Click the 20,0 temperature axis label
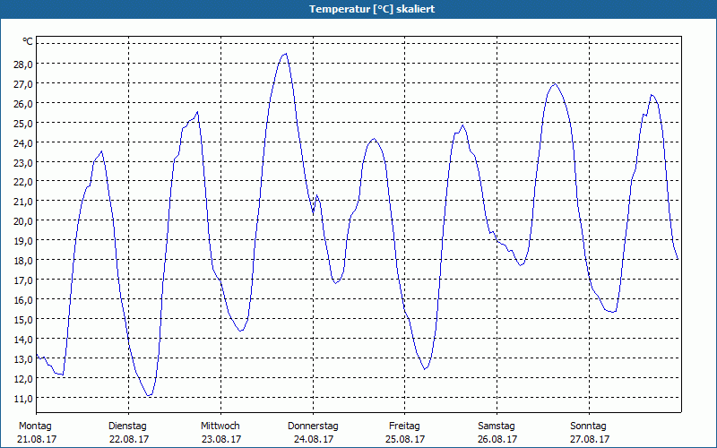 click(22, 221)
